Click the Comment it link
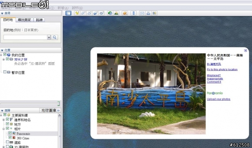252x148 pixels. [x=214, y=82]
